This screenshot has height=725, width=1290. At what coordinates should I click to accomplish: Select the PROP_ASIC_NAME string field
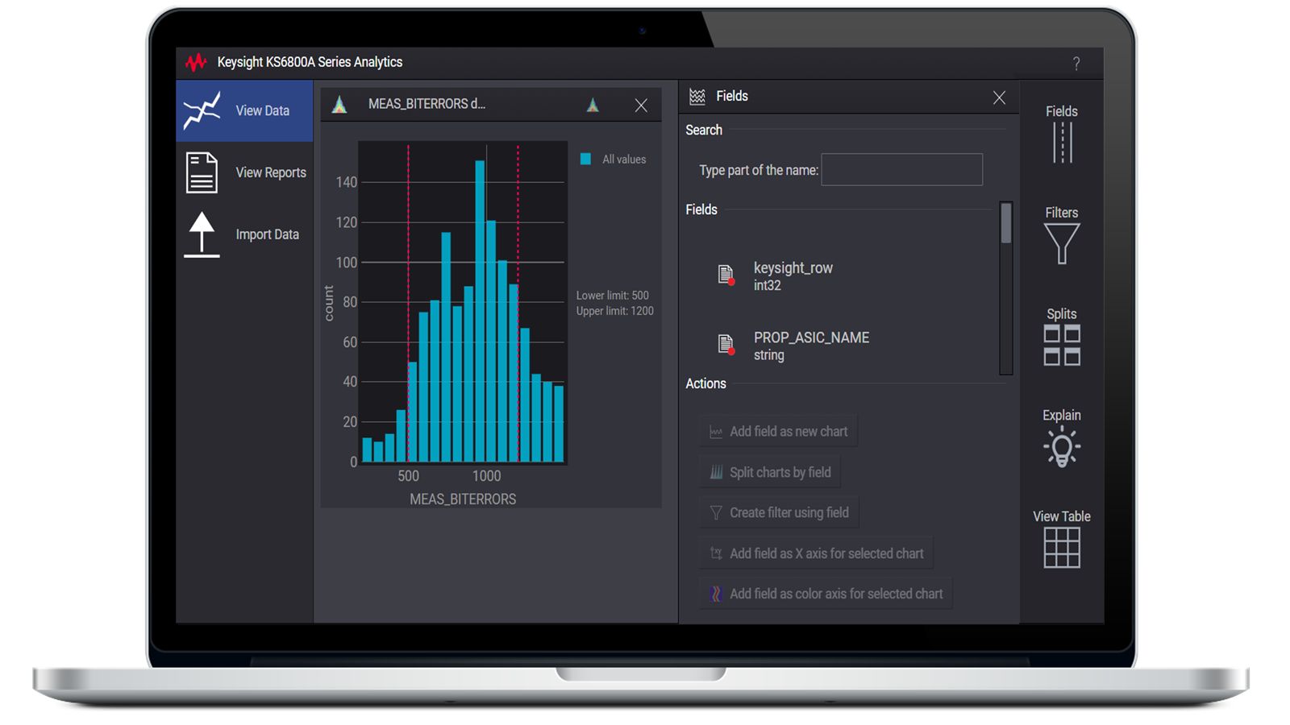[x=811, y=346]
